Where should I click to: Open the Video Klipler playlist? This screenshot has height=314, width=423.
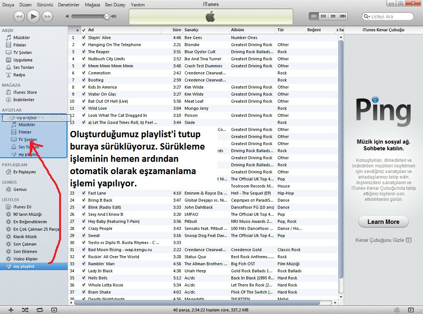pyautogui.click(x=25, y=259)
